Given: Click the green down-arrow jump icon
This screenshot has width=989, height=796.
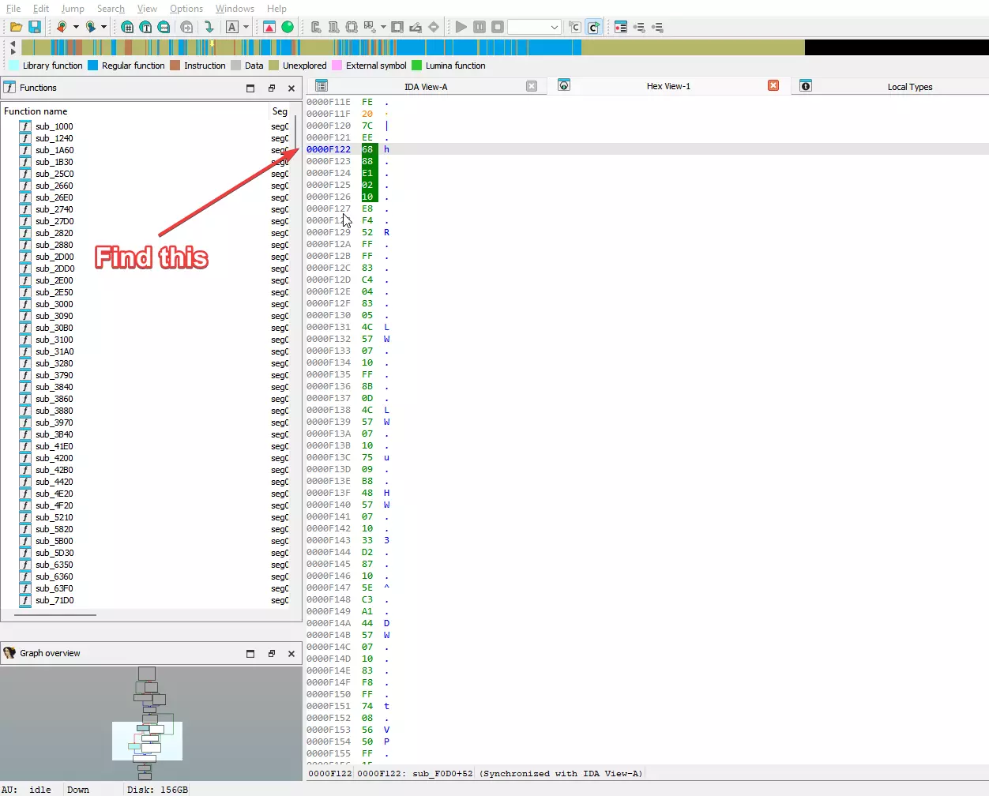Looking at the screenshot, I should 209,27.
